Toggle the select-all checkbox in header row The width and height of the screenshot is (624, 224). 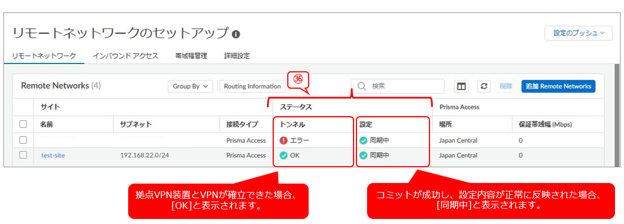tap(23, 124)
